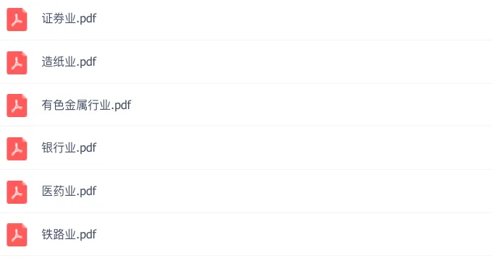Choose the PDF icon of 银行业.pdf
This screenshot has width=492, height=263.
(17, 149)
